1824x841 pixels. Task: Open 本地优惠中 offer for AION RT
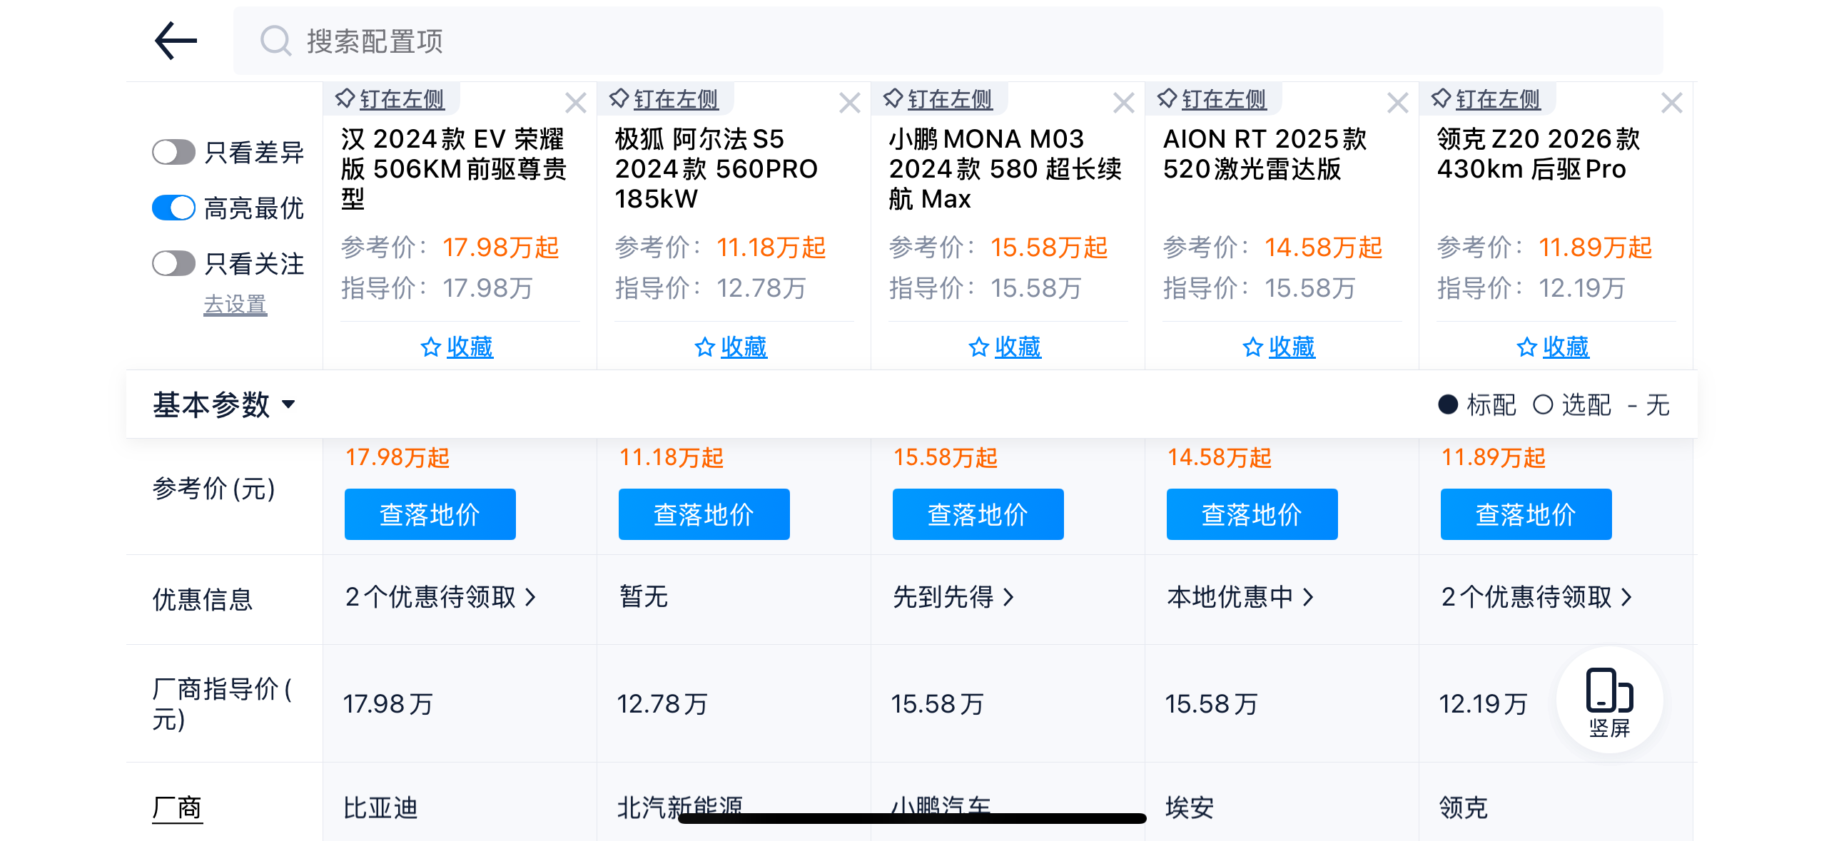coord(1240,597)
